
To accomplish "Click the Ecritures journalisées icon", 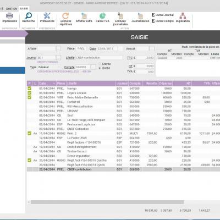I will 120,16.
